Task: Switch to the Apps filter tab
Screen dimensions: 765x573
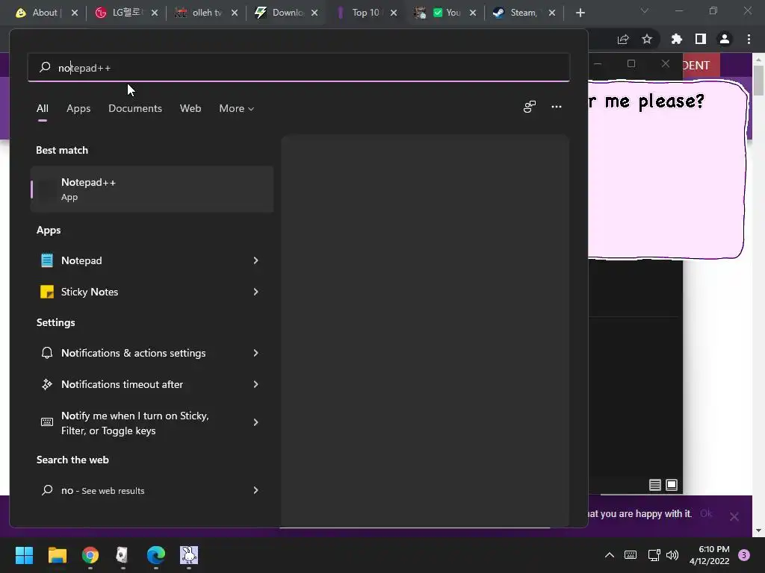Action: [x=78, y=108]
